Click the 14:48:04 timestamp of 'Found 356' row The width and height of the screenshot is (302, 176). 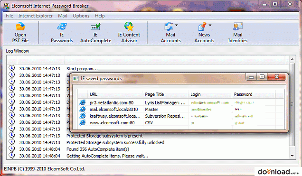(39, 149)
